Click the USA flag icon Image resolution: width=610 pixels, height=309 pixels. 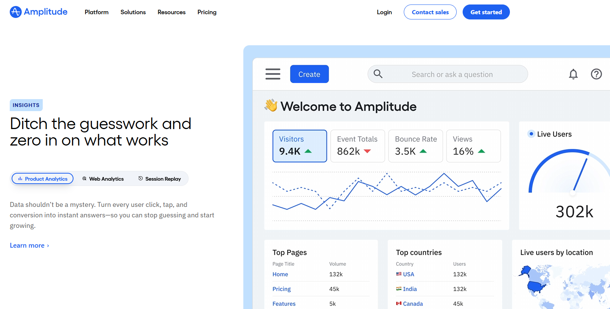pos(399,274)
